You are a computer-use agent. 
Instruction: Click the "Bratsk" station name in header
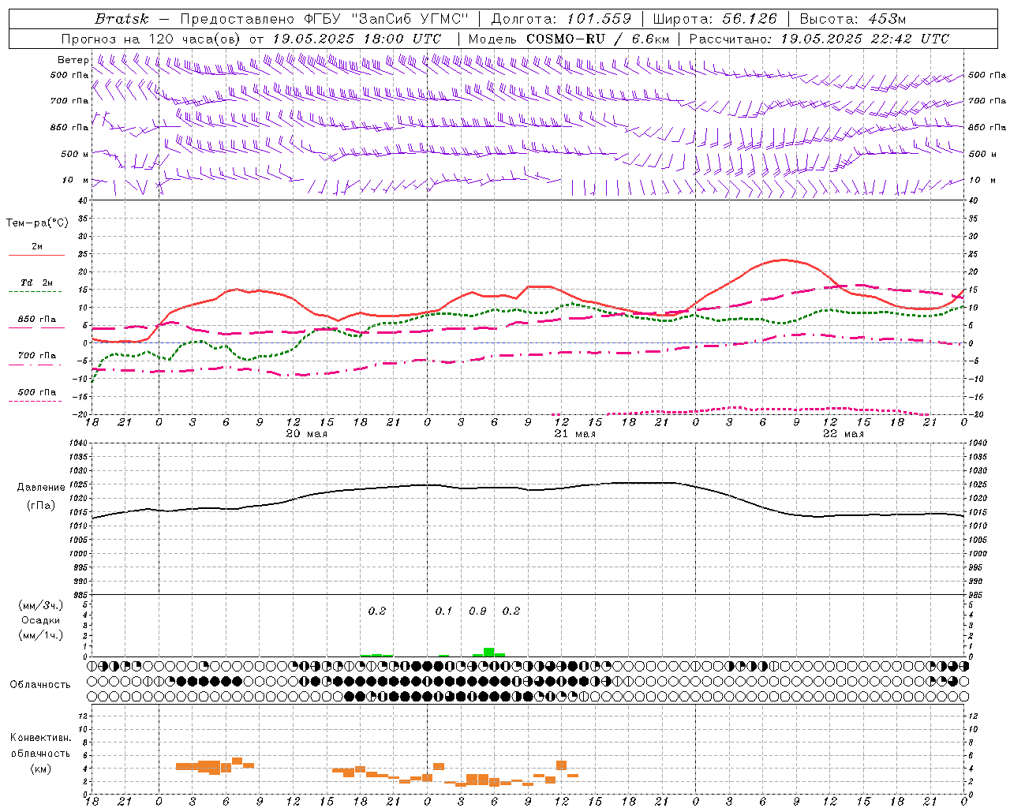[122, 19]
